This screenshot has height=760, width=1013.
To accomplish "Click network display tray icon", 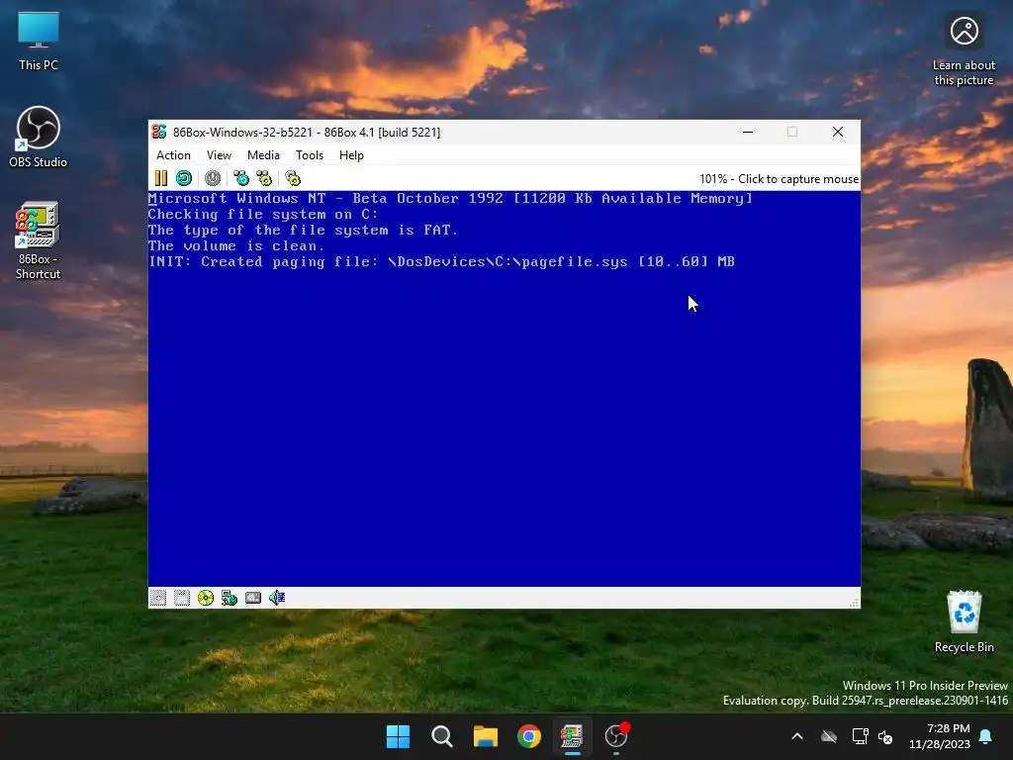I will (860, 736).
